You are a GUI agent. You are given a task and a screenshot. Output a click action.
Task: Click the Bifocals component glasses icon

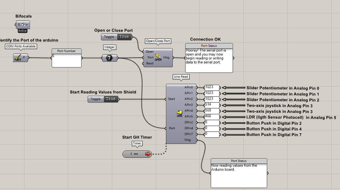tap(25, 24)
